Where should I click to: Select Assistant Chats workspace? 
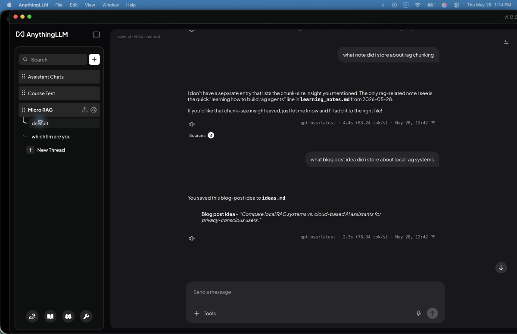click(59, 77)
